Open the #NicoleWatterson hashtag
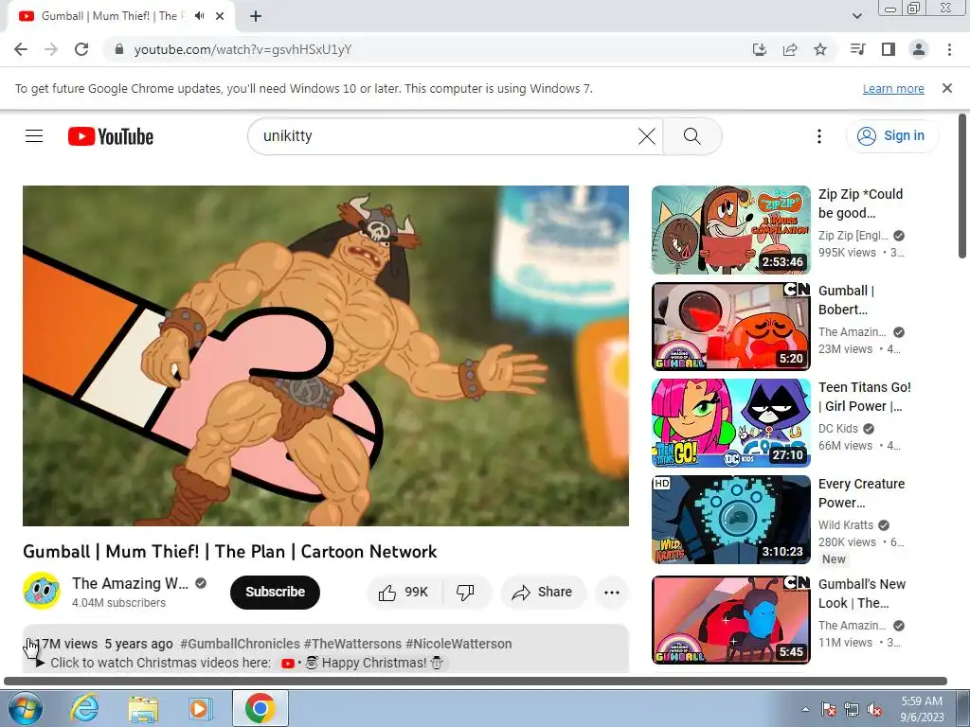 [458, 644]
